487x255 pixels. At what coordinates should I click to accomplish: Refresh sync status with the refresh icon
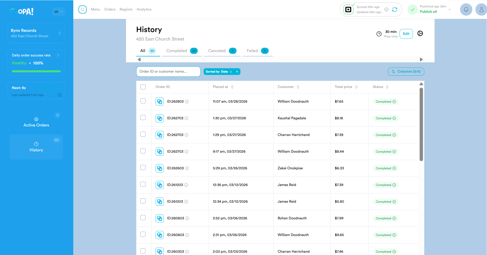tap(395, 9)
